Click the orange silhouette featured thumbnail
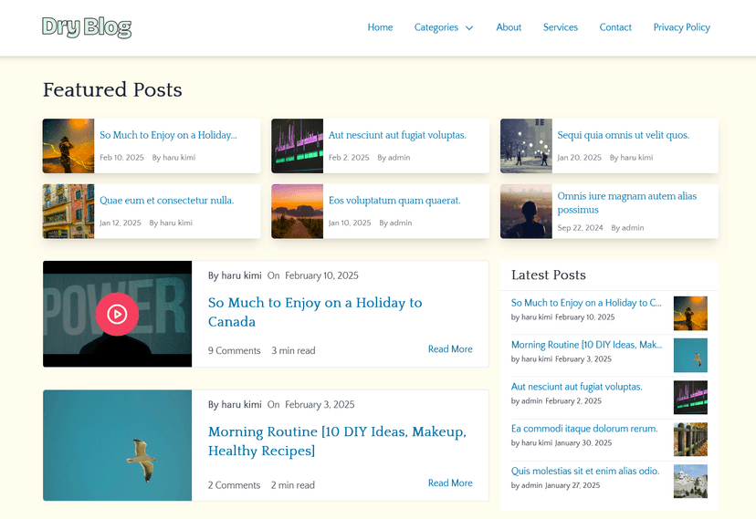Viewport: 756px width, 519px height. pyautogui.click(x=68, y=146)
